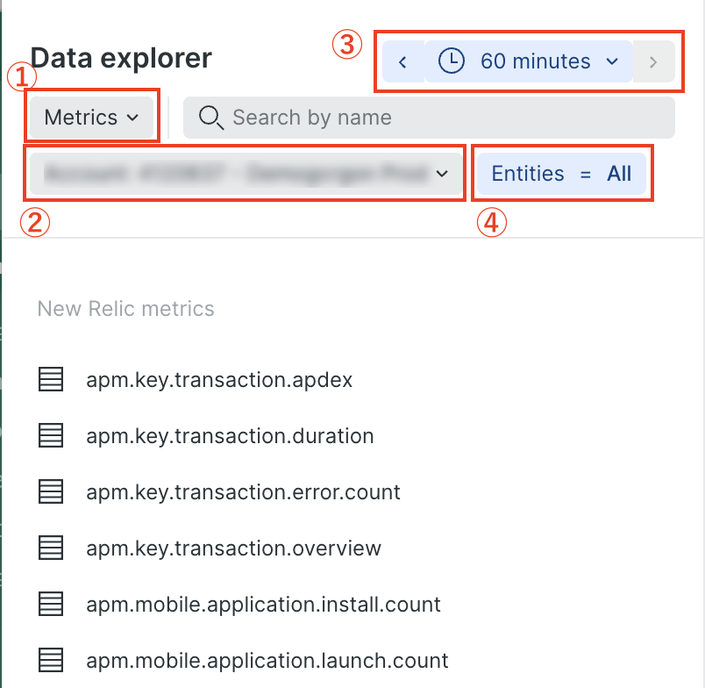The width and height of the screenshot is (705, 688).
Task: Click the metric icon beside apm.key.transaction.duration
Action: pyautogui.click(x=50, y=435)
